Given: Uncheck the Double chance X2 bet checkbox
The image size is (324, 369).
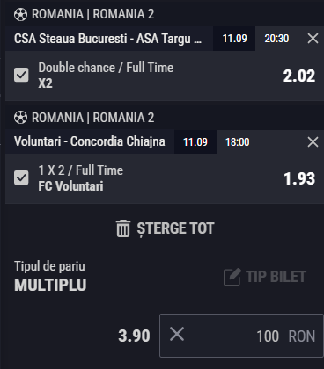Looking at the screenshot, I should click(21, 75).
